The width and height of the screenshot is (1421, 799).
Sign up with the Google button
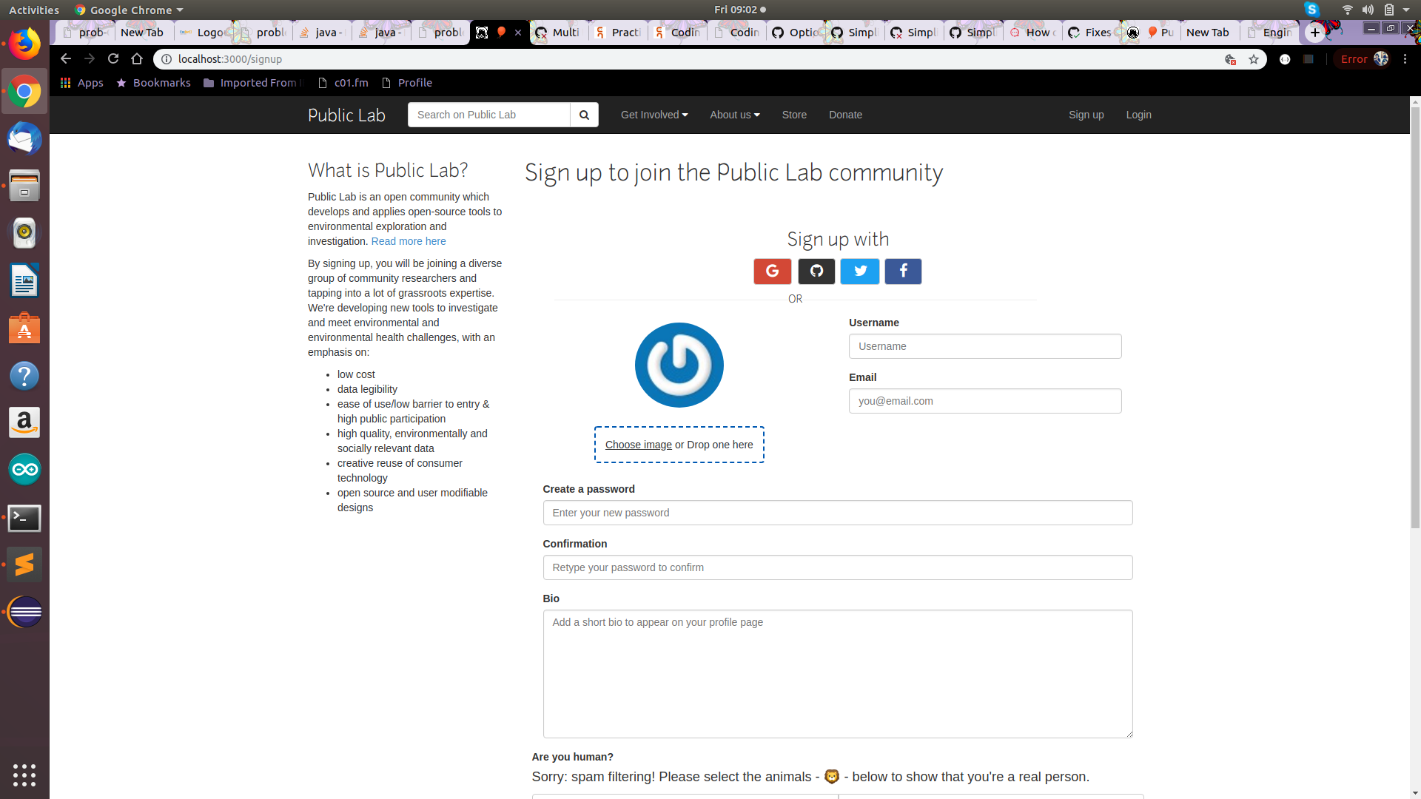tap(772, 272)
